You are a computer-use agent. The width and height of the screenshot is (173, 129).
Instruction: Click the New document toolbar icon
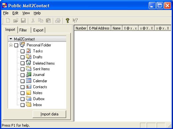point(8,21)
